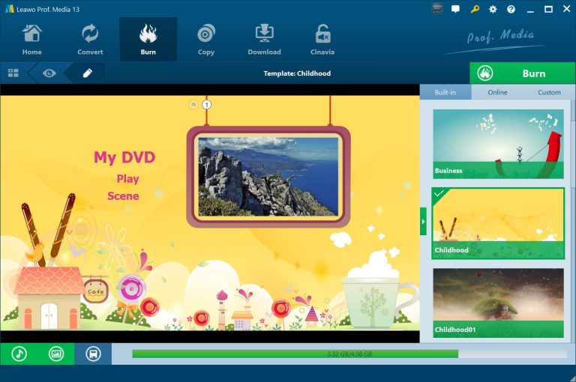Screen dimensions: 576x382
Task: Click the disc capacity progress bar
Action: 349,354
